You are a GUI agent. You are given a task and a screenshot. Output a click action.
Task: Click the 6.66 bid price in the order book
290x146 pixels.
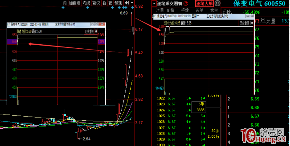click(255, 125)
